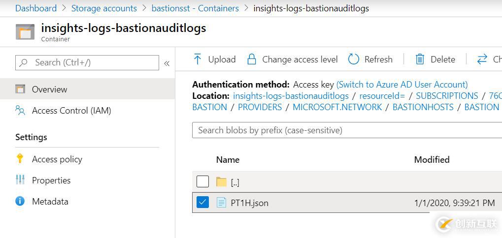Click the Metadata info icon

20,201
